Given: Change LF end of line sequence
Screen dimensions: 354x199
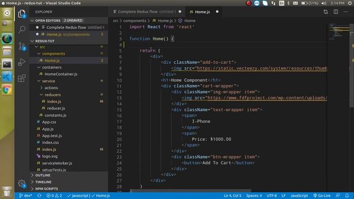Looking at the screenshot, I should pyautogui.click(x=284, y=196).
